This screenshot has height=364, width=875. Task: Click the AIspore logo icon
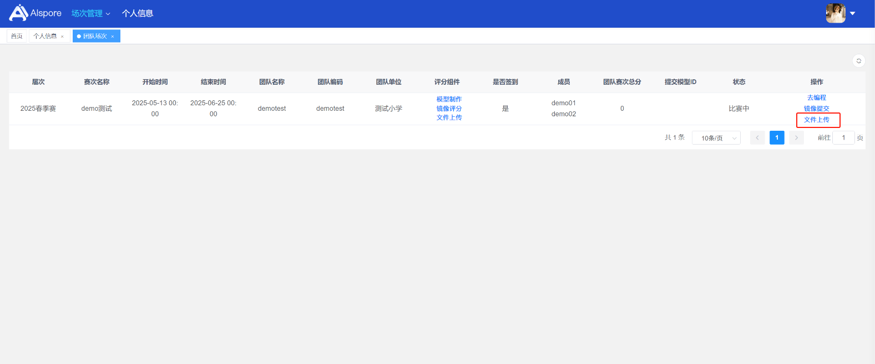[x=18, y=13]
